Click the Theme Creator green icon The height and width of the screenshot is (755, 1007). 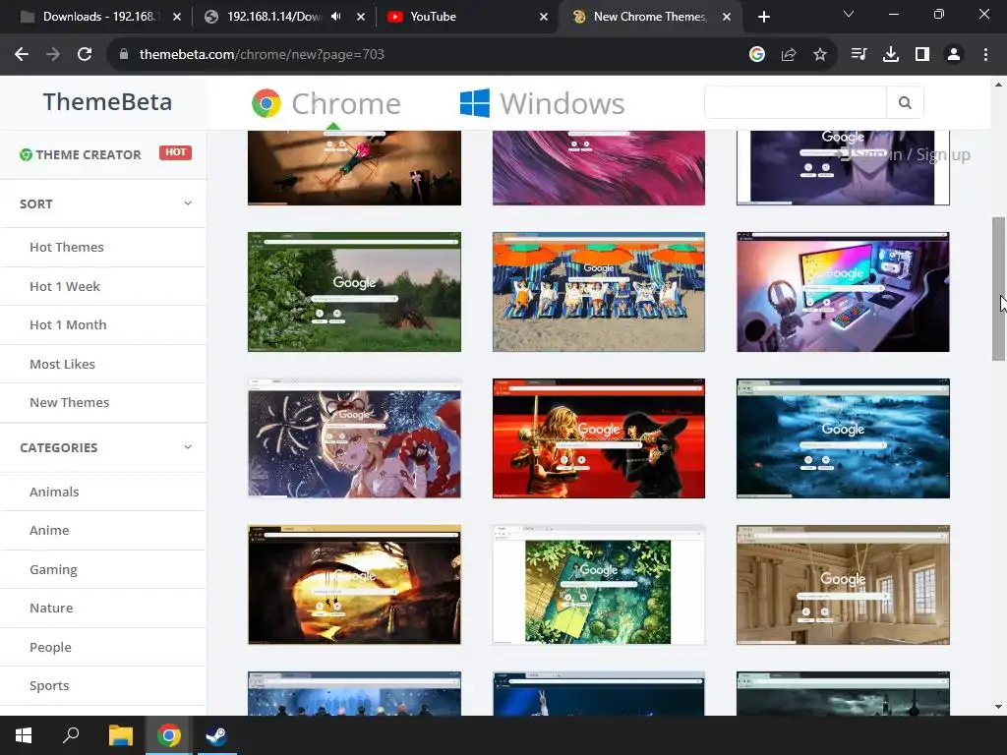(26, 154)
